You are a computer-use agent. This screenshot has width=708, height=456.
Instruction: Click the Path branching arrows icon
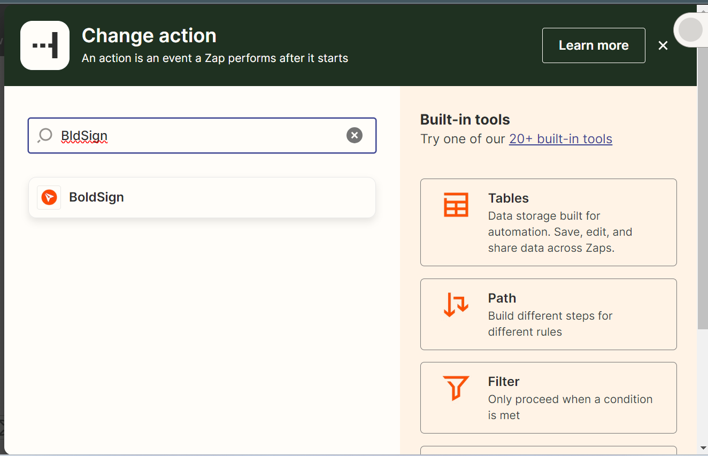456,304
